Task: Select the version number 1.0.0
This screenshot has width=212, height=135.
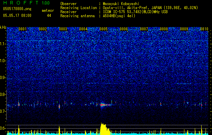Action: pyautogui.click(x=46, y=3)
